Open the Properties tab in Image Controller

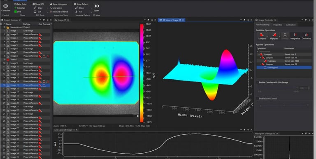pos(277,25)
